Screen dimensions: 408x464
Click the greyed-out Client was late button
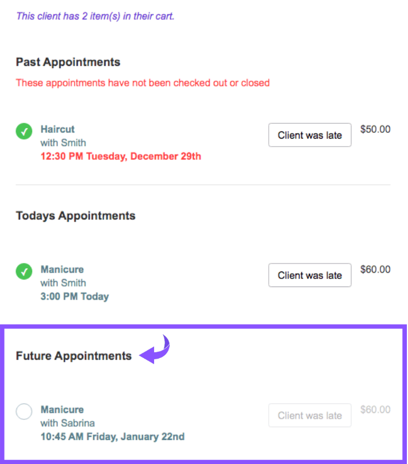tap(309, 415)
